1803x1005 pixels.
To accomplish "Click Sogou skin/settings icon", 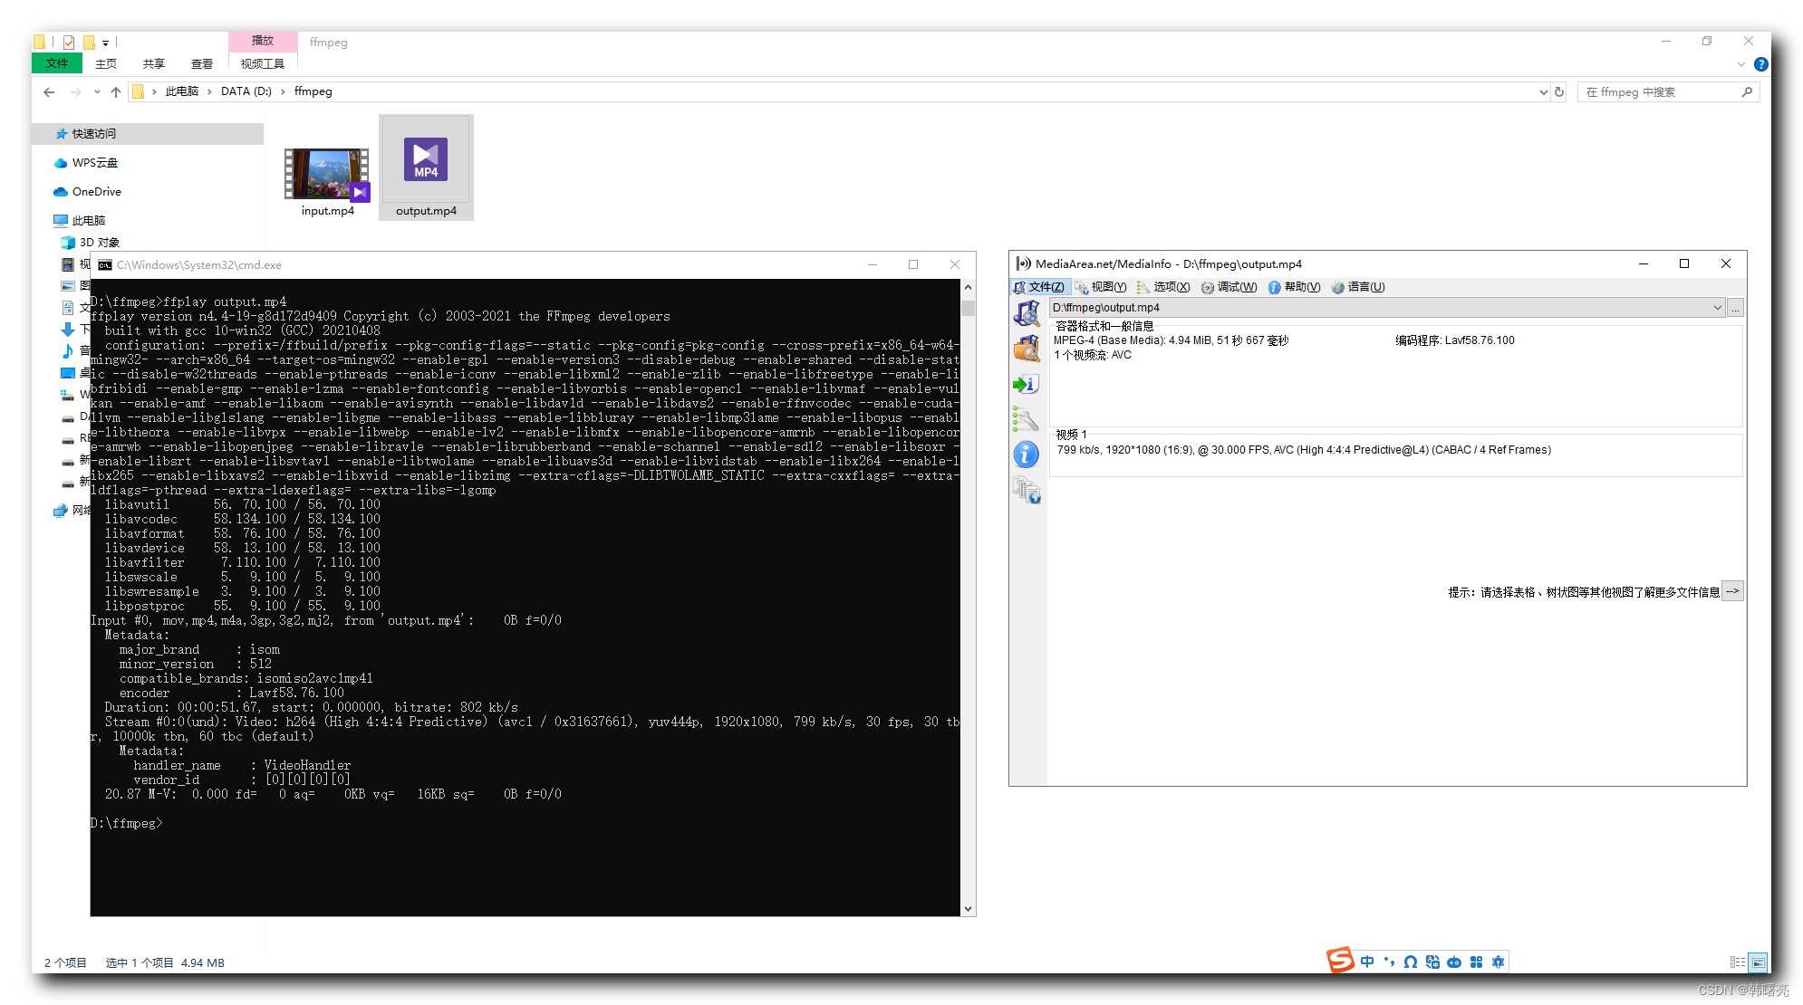I will [x=1498, y=962].
